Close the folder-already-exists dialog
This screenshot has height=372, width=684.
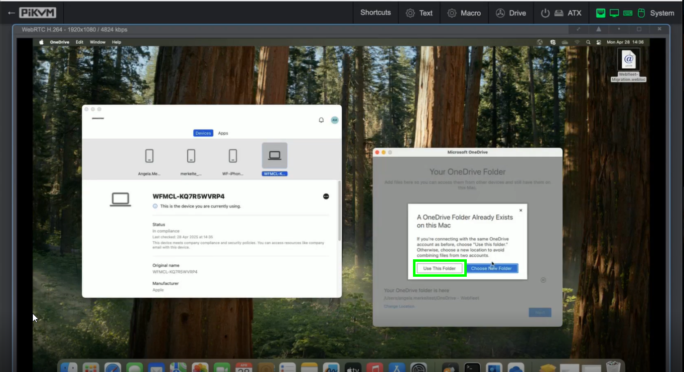(521, 210)
